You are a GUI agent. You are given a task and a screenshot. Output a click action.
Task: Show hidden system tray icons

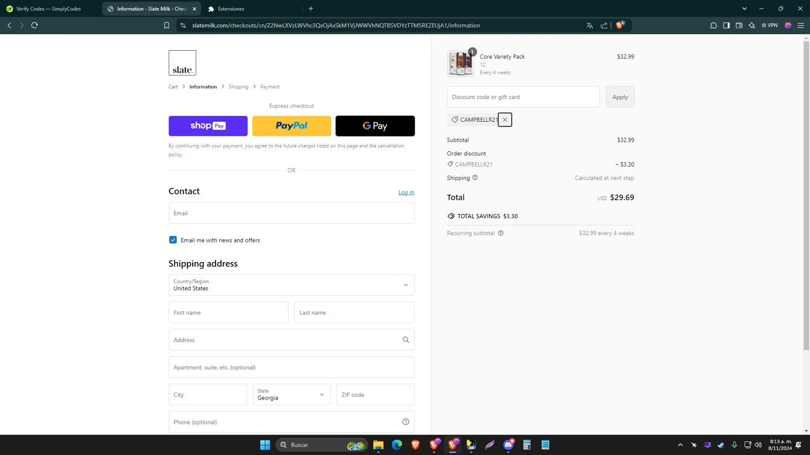[x=680, y=445]
